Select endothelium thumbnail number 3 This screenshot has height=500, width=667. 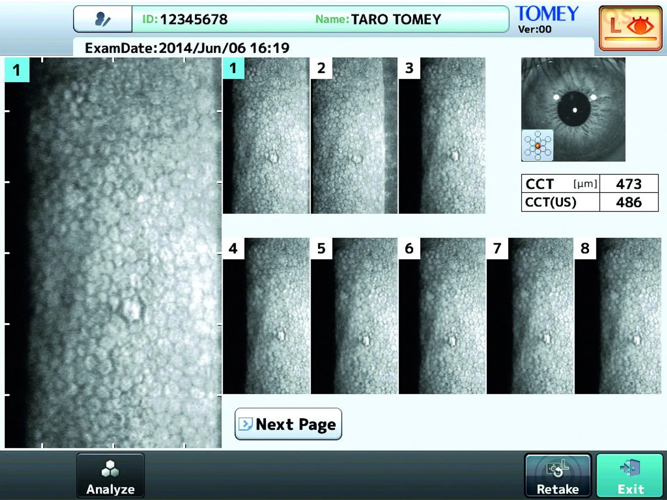pyautogui.click(x=442, y=135)
